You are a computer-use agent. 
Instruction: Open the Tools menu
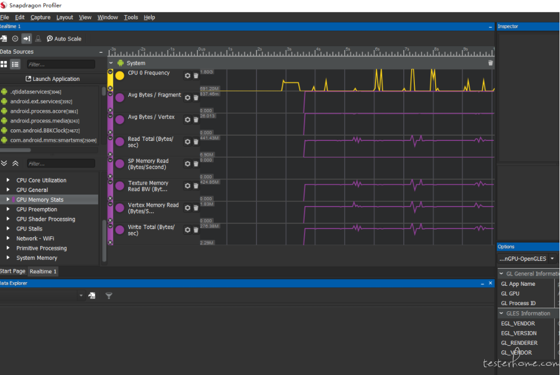tap(131, 17)
